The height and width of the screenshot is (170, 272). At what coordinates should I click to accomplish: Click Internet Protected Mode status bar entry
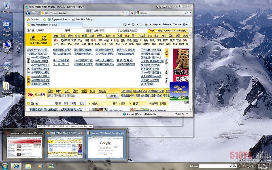click(140, 114)
